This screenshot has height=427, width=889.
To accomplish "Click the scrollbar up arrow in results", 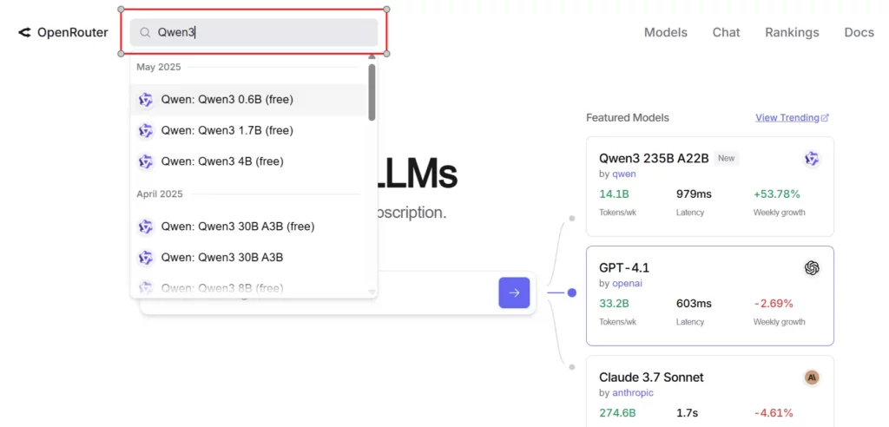I will [x=372, y=56].
